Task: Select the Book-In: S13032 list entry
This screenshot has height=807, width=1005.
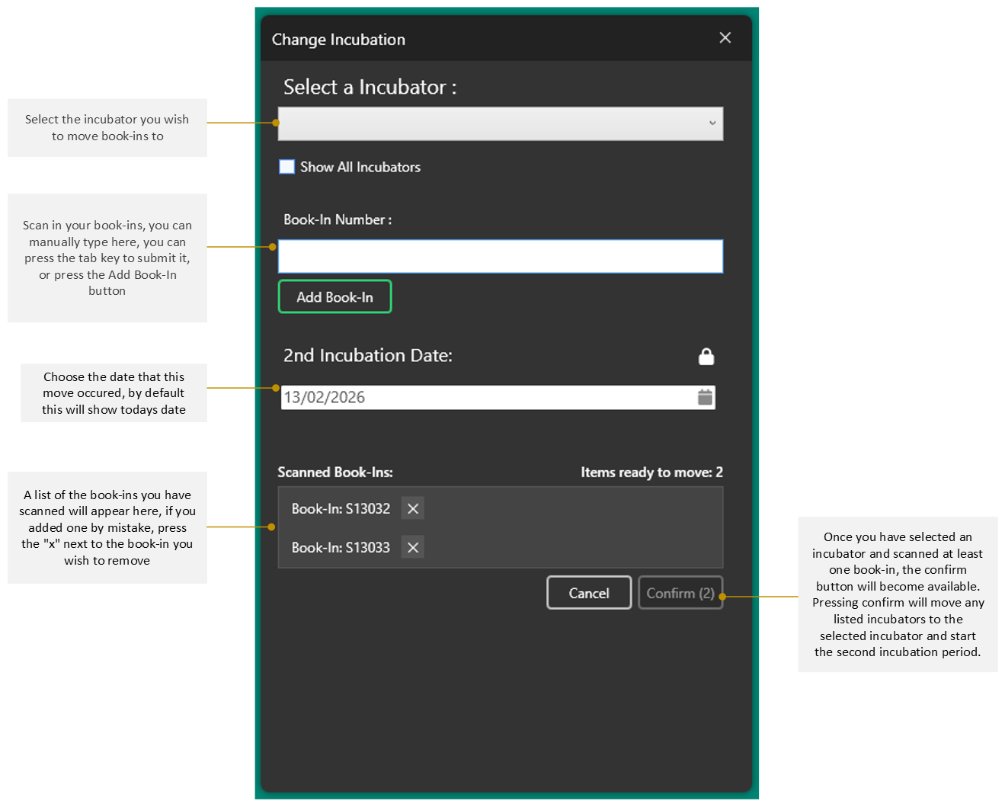Action: pyautogui.click(x=341, y=508)
